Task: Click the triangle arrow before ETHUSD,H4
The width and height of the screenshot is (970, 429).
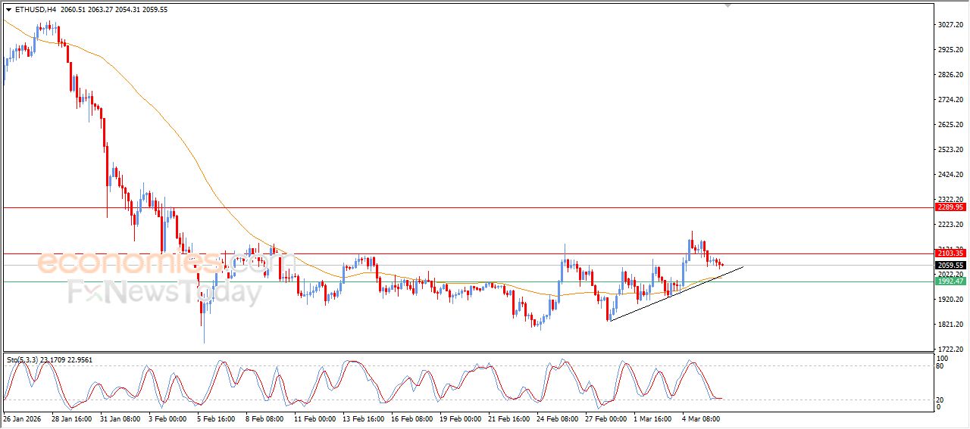Action: pyautogui.click(x=8, y=10)
